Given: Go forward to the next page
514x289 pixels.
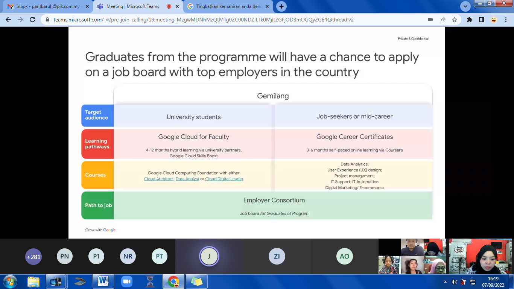Looking at the screenshot, I should coord(20,20).
